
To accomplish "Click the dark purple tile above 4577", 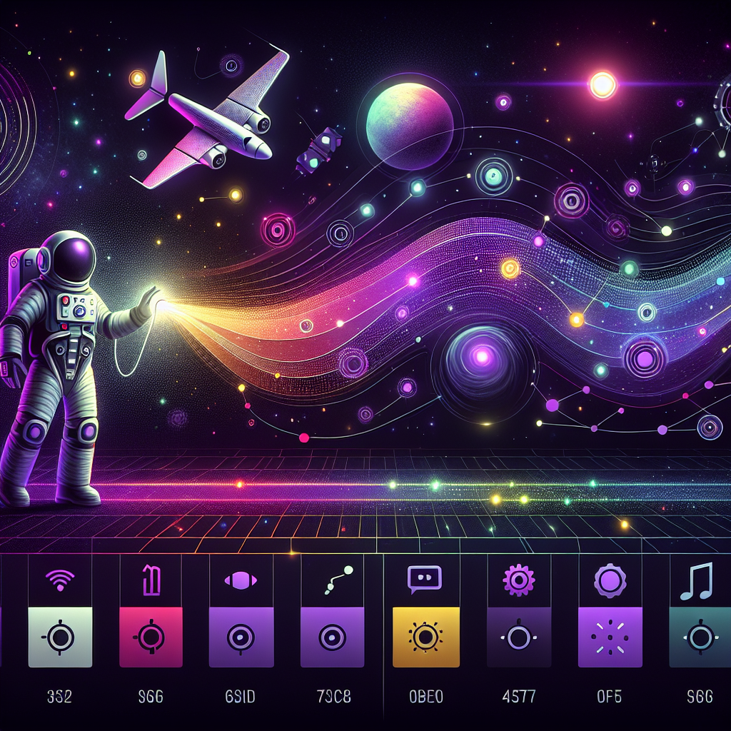I will pos(518,637).
